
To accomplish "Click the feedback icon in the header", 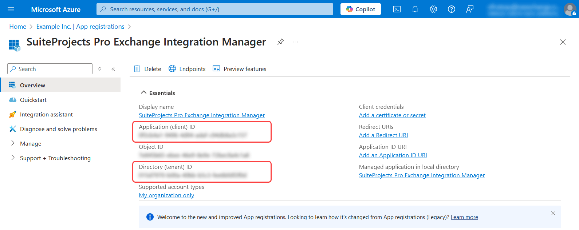I will click(x=470, y=9).
